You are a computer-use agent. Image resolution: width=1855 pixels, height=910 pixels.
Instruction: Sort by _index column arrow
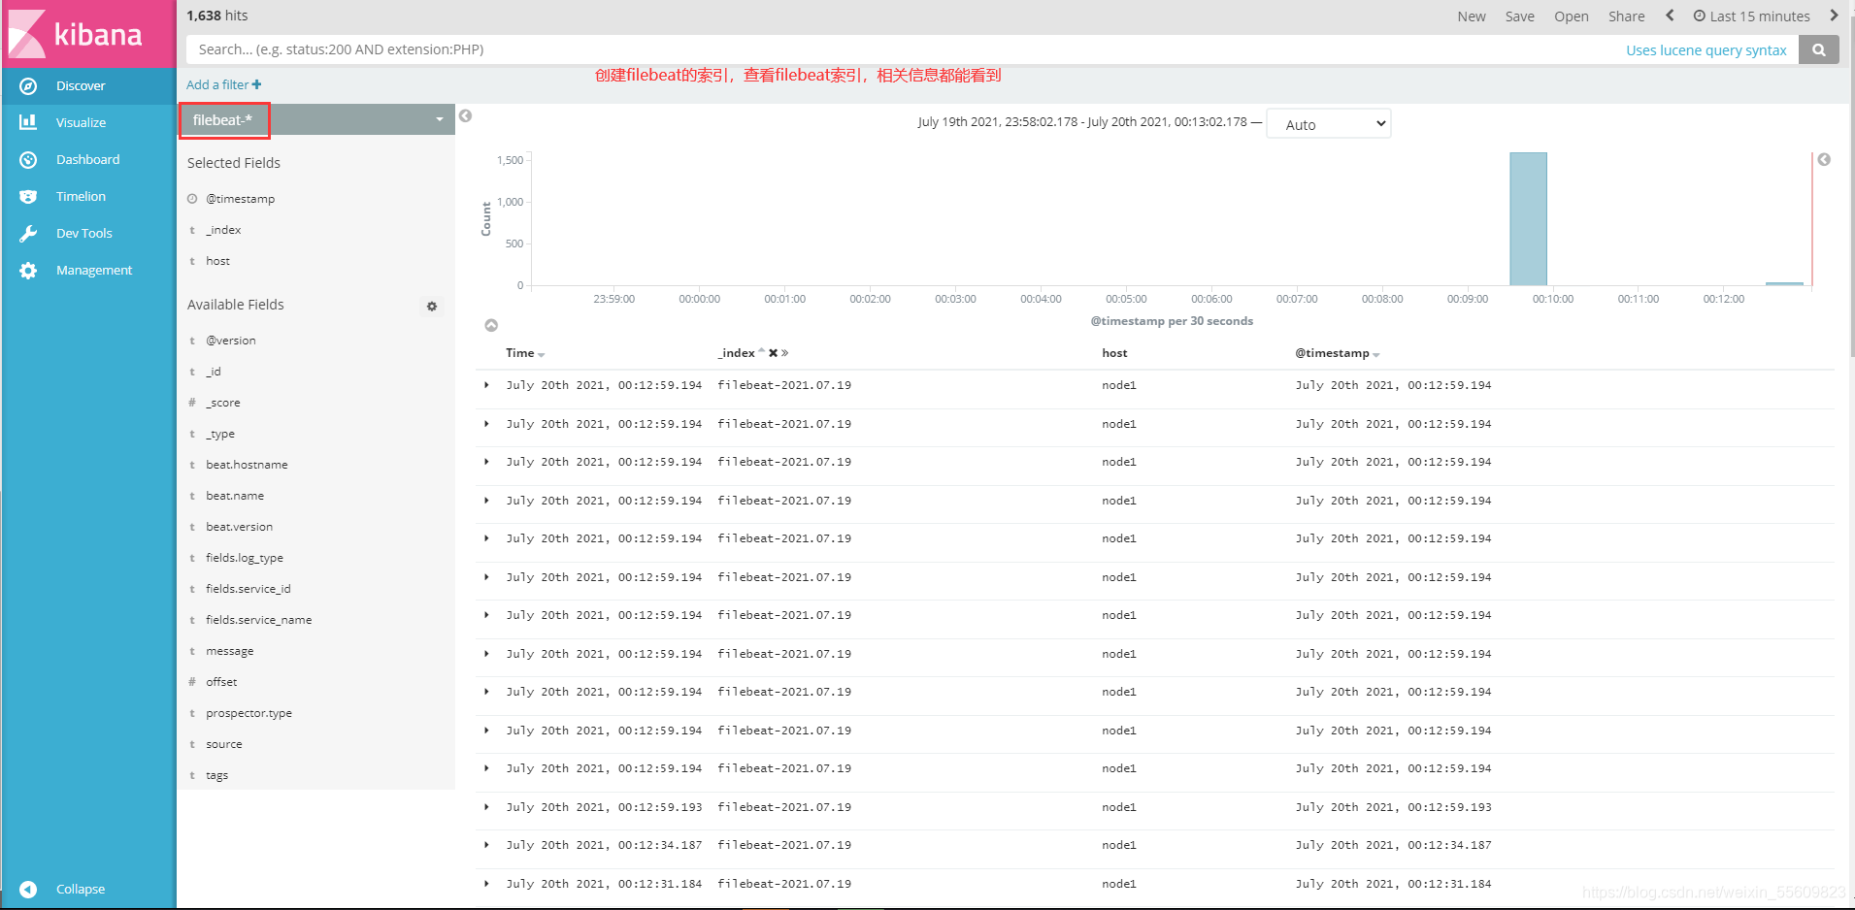762,352
